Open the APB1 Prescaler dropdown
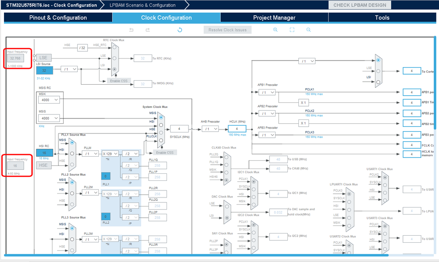This screenshot has width=439, height=262. pyautogui.click(x=267, y=92)
